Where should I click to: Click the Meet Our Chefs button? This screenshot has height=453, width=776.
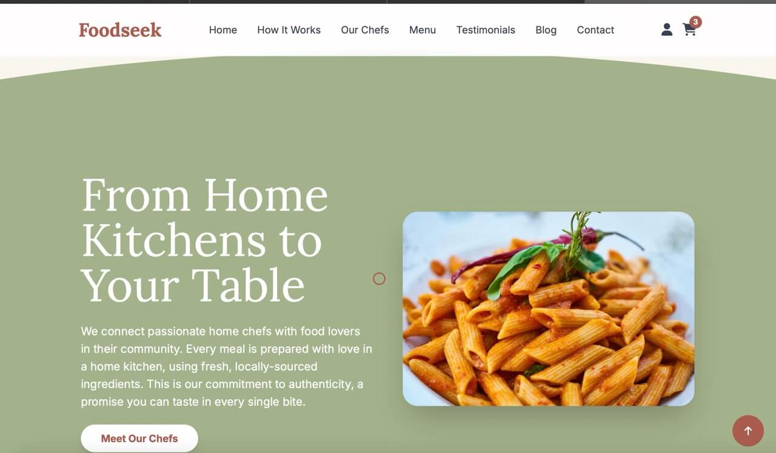139,438
